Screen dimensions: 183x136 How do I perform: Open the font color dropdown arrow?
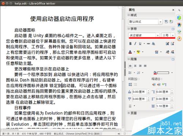[134, 52]
